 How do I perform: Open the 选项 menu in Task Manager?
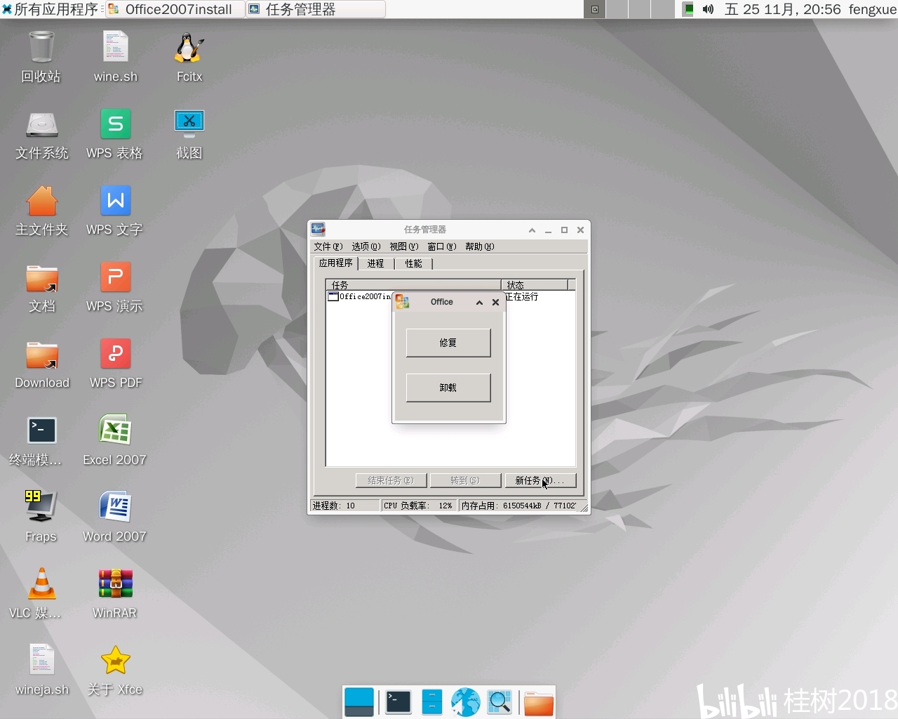(x=366, y=246)
